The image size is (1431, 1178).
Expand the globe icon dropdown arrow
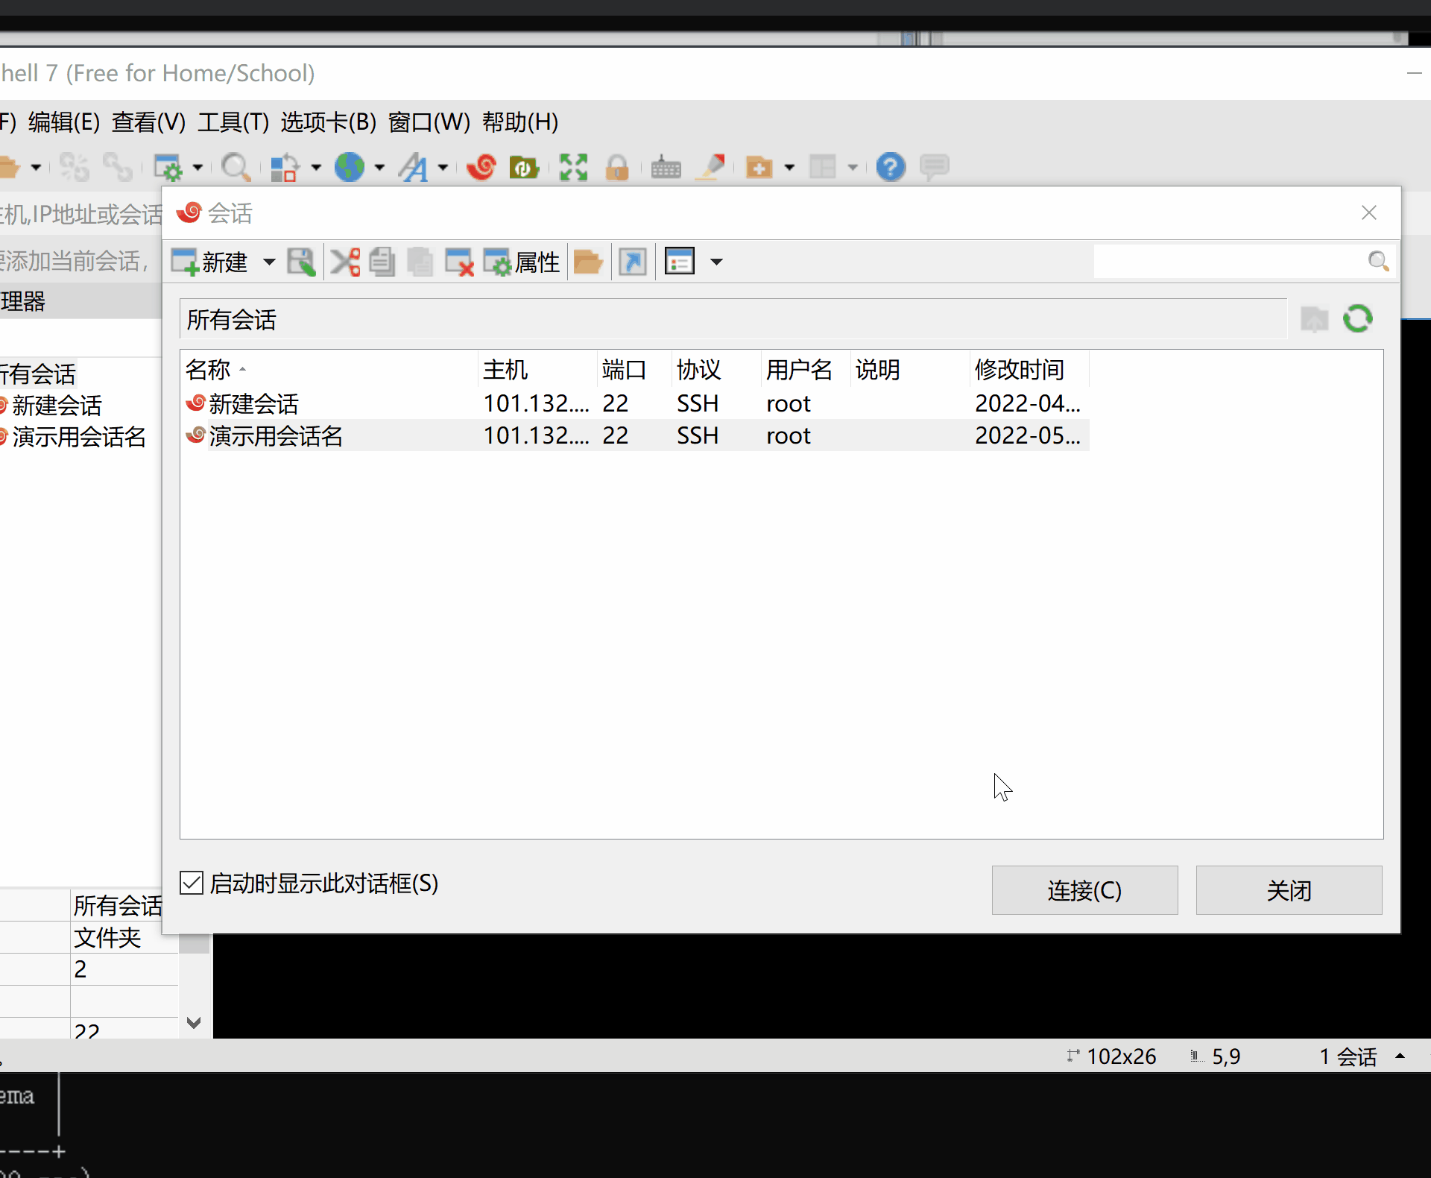coord(379,167)
